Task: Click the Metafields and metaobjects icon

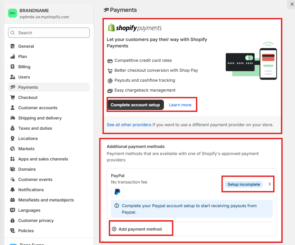Action: point(13,200)
